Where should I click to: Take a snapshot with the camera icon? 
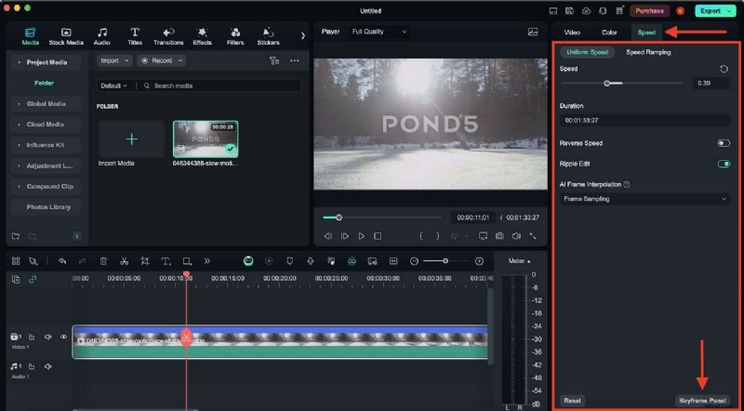click(x=499, y=236)
